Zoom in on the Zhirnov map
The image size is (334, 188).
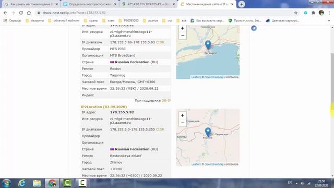coord(183,115)
